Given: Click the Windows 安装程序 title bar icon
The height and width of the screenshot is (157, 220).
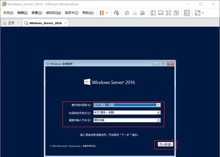Looking at the screenshot, I should 48,64.
